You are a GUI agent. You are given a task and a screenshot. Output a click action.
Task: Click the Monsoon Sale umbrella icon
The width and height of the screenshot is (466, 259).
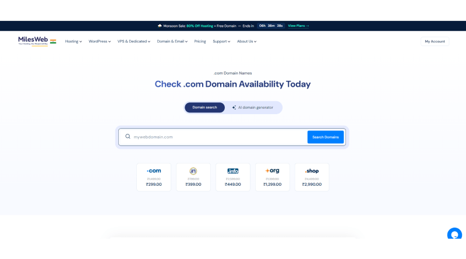(x=160, y=26)
